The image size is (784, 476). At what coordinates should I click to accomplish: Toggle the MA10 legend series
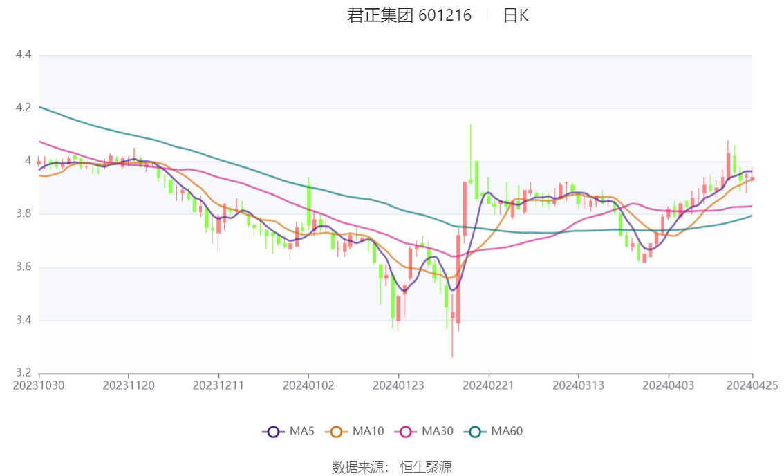coord(355,432)
